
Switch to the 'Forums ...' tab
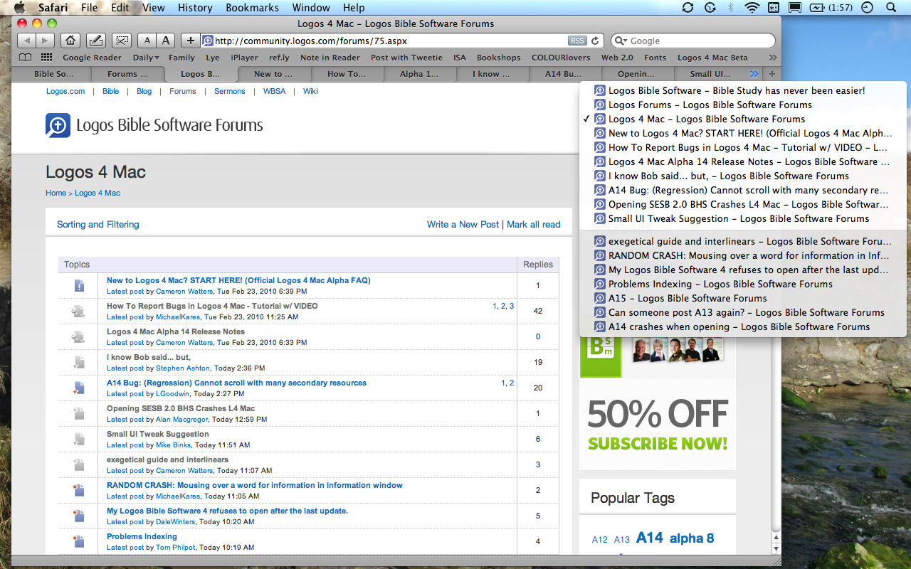click(127, 74)
